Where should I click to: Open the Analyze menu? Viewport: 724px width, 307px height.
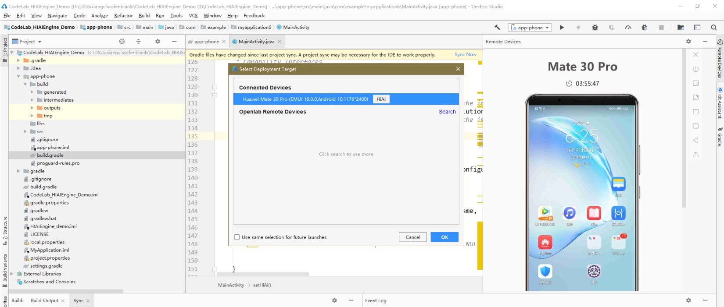click(100, 15)
